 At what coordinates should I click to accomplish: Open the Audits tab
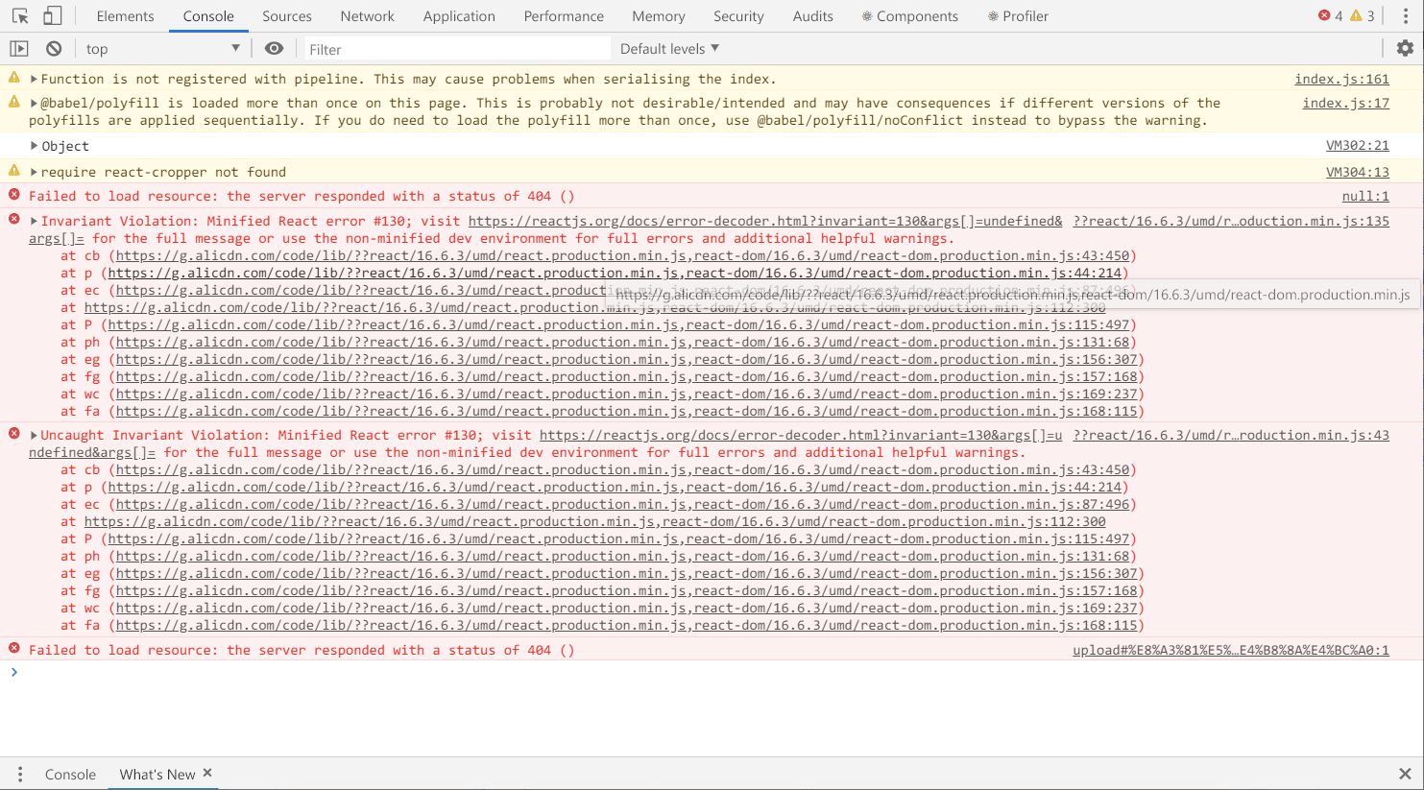click(x=812, y=16)
